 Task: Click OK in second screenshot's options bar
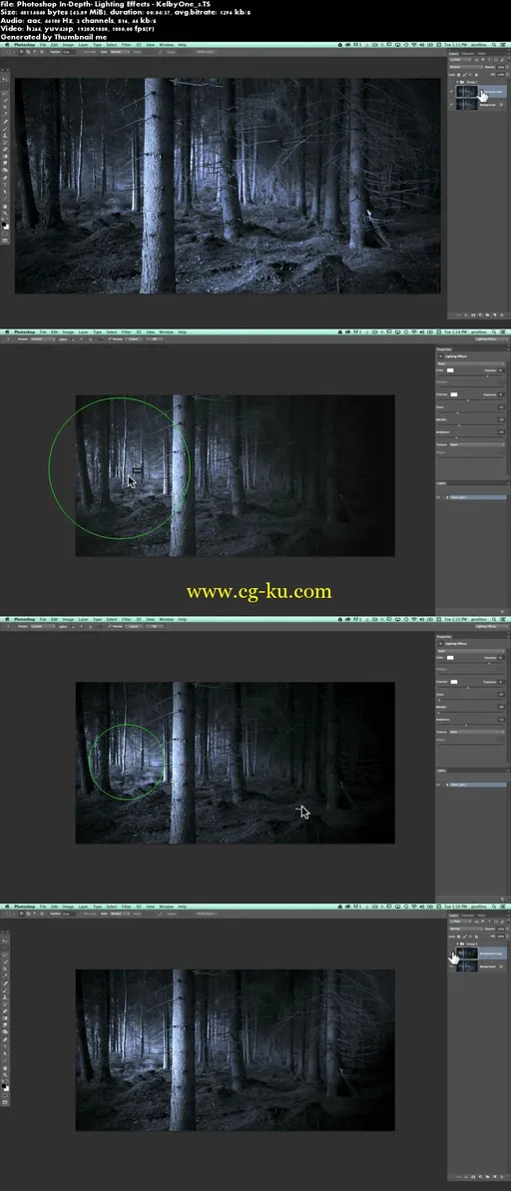(154, 338)
